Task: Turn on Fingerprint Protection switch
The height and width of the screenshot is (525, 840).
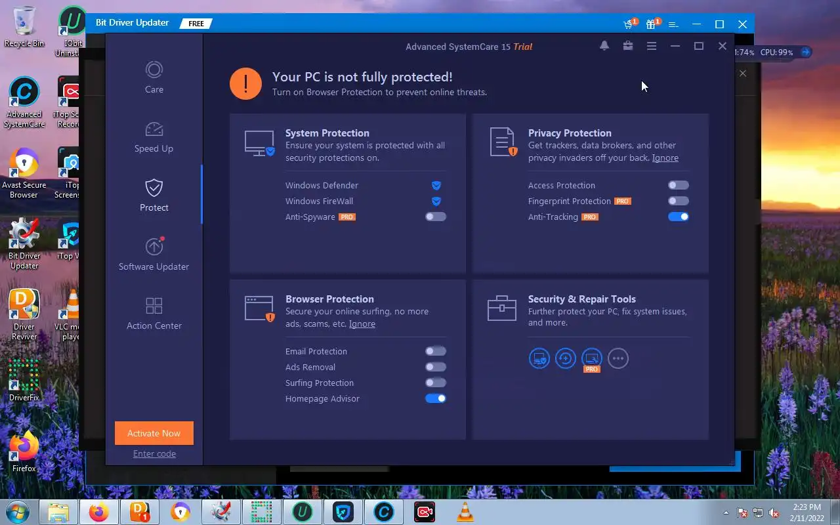Action: click(679, 201)
